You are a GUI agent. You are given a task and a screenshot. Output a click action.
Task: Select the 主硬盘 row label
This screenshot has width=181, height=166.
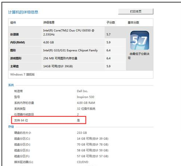14,66
